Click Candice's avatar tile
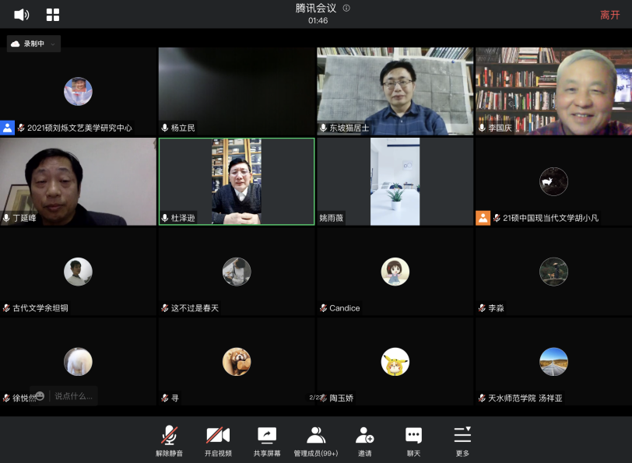632x463 pixels. point(395,272)
